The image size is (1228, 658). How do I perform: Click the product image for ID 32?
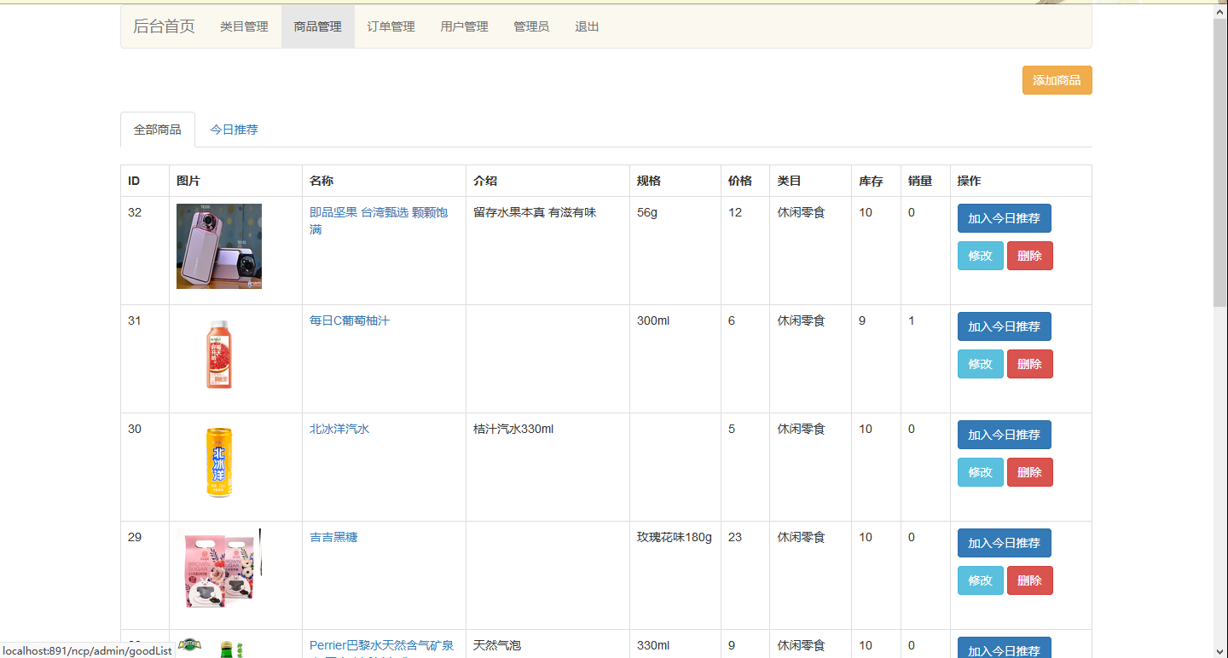219,246
